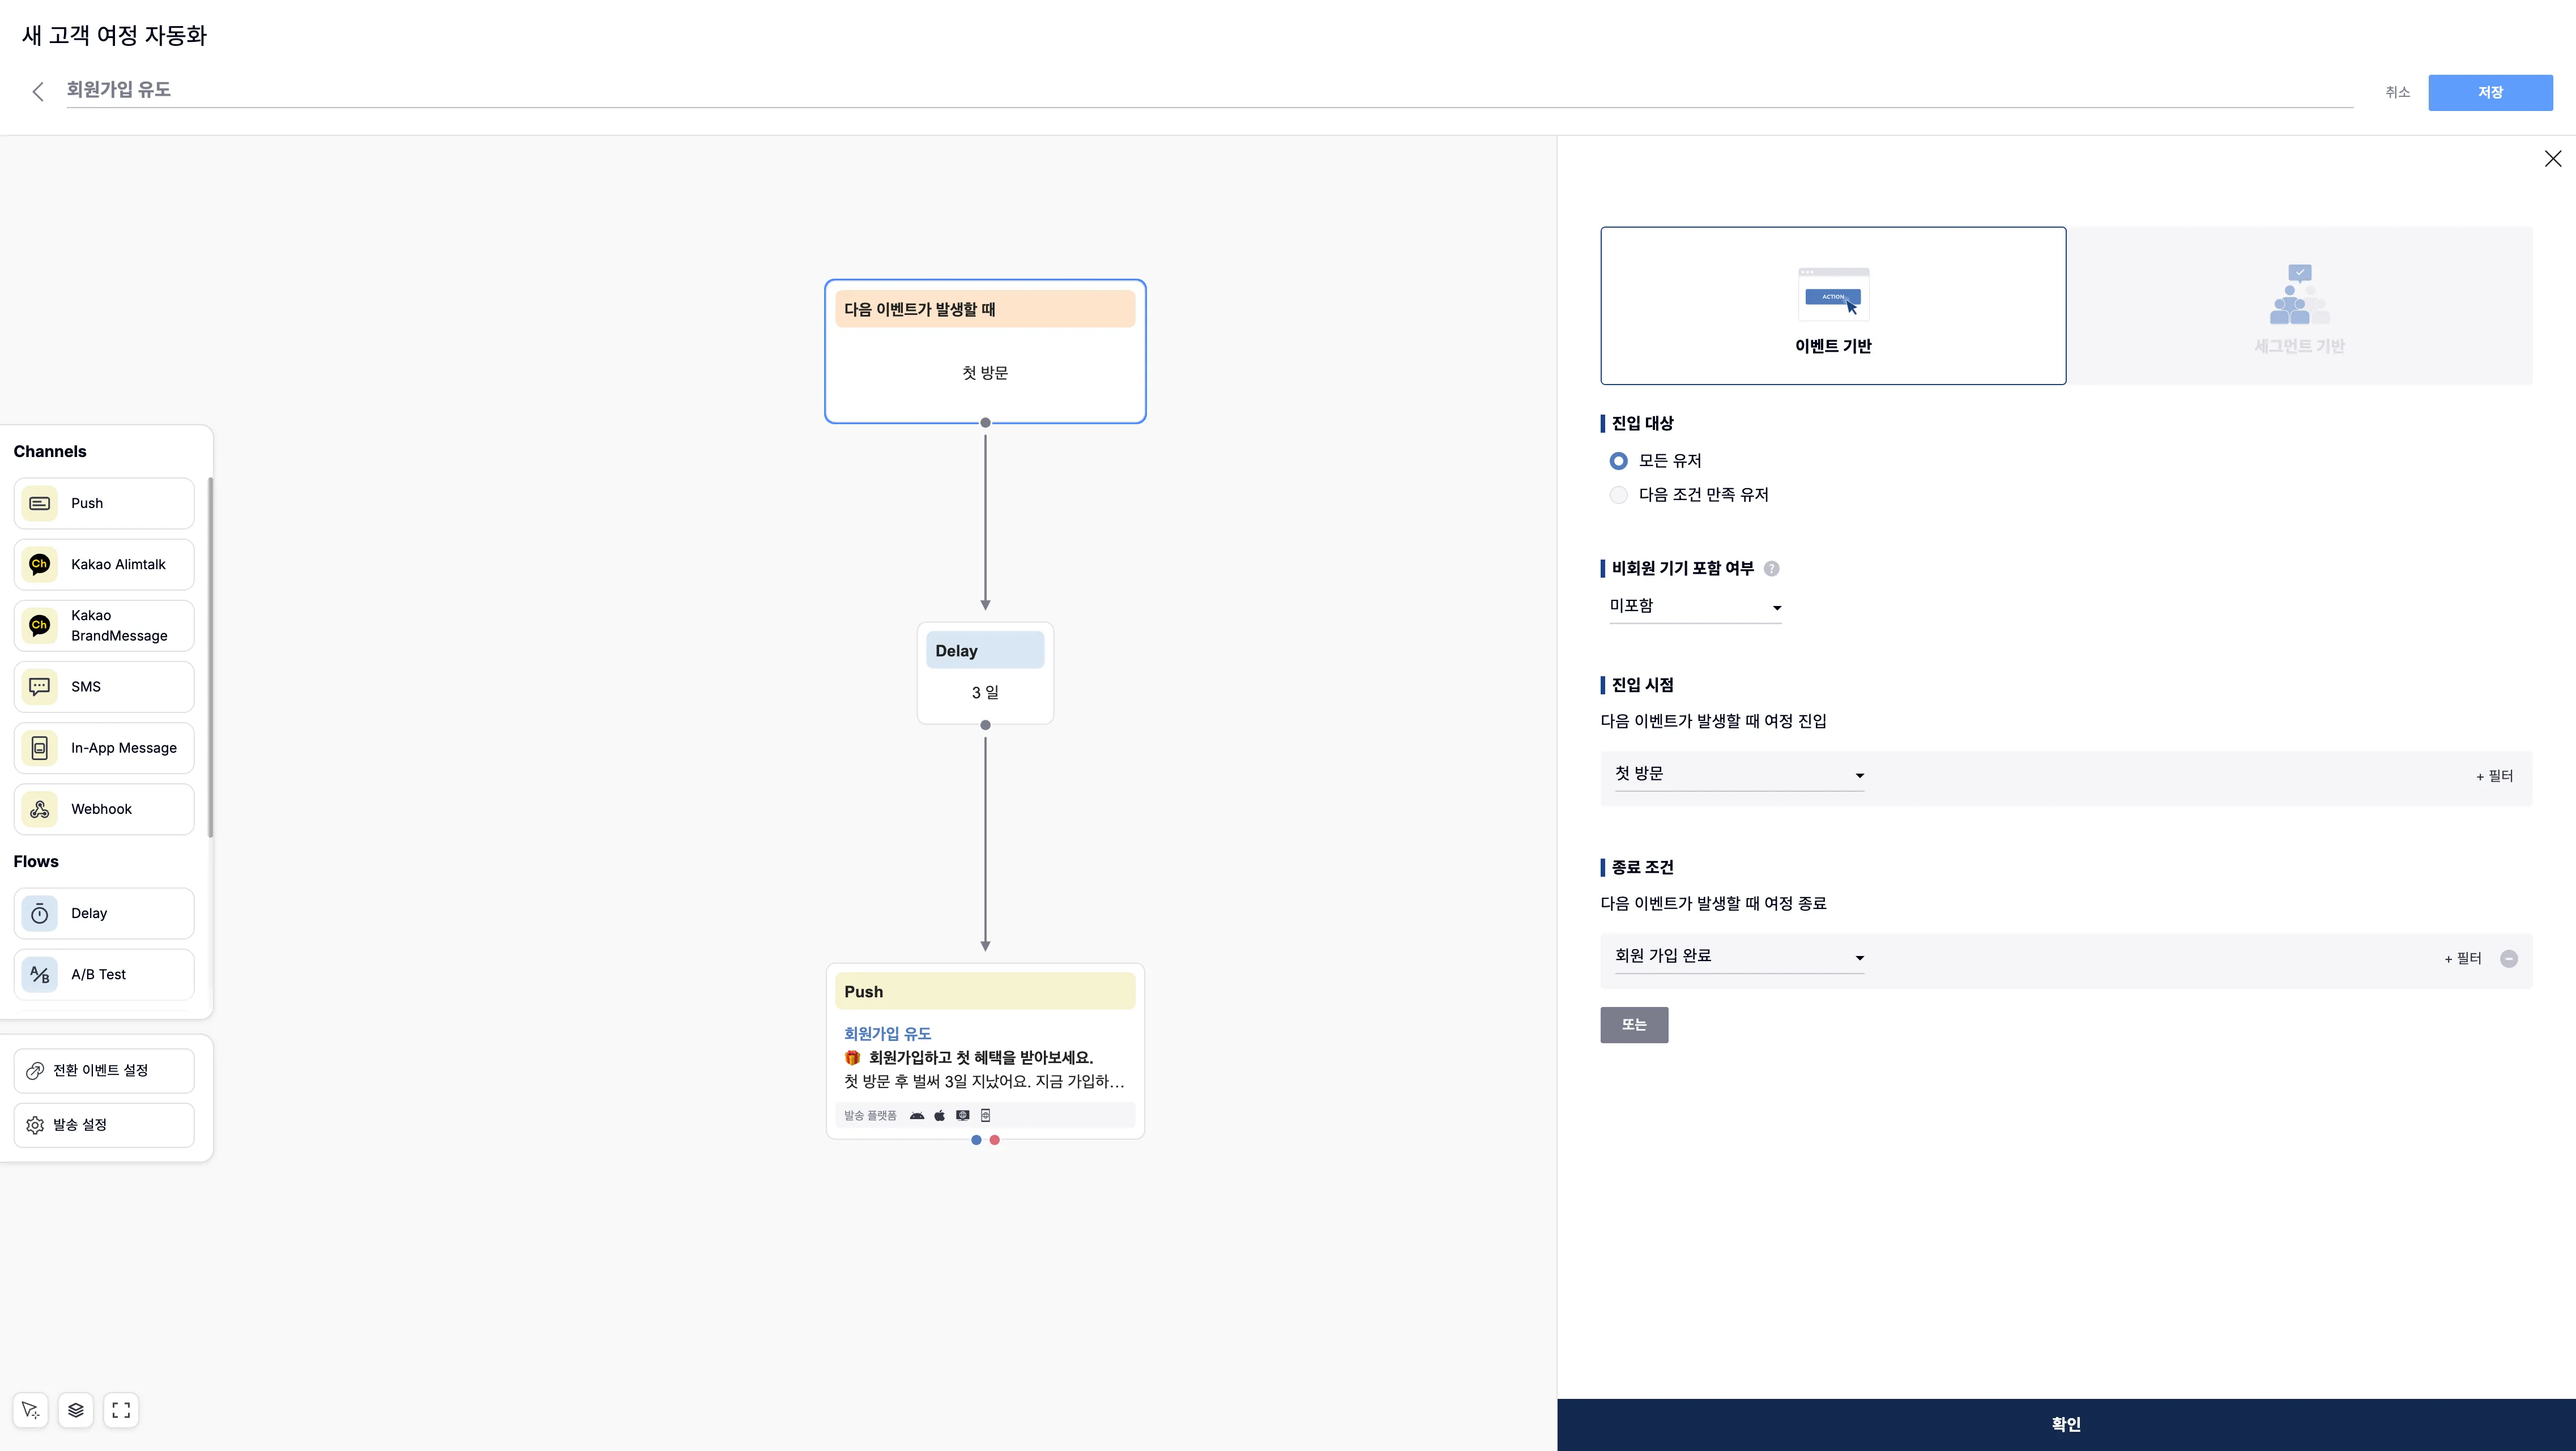Click the channel list scrollbar
The width and height of the screenshot is (2576, 1451).
210,657
